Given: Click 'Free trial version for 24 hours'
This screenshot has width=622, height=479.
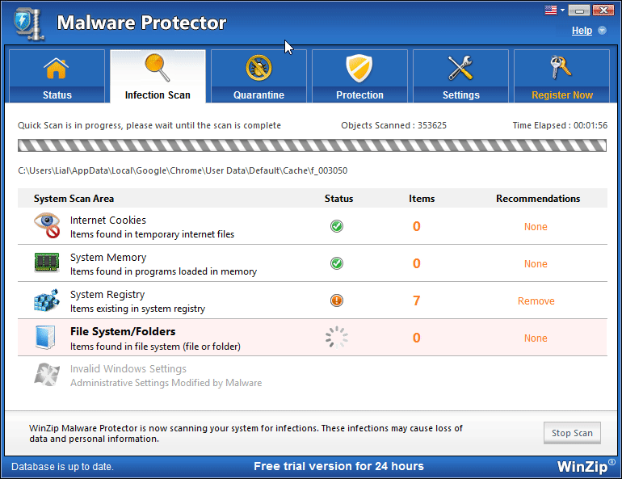Looking at the screenshot, I should click(338, 466).
